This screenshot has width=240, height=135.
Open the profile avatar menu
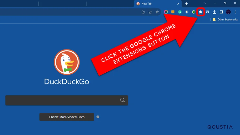[x=228, y=12]
